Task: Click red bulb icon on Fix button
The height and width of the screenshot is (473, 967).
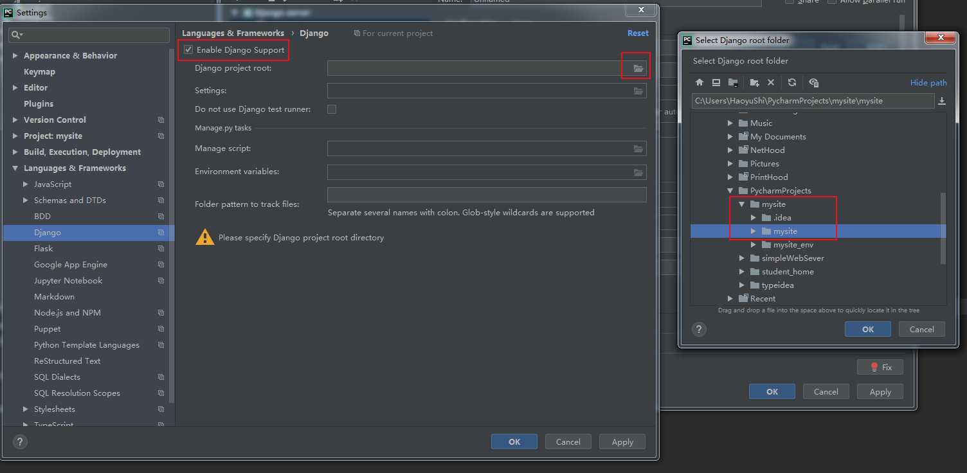Action: (874, 367)
